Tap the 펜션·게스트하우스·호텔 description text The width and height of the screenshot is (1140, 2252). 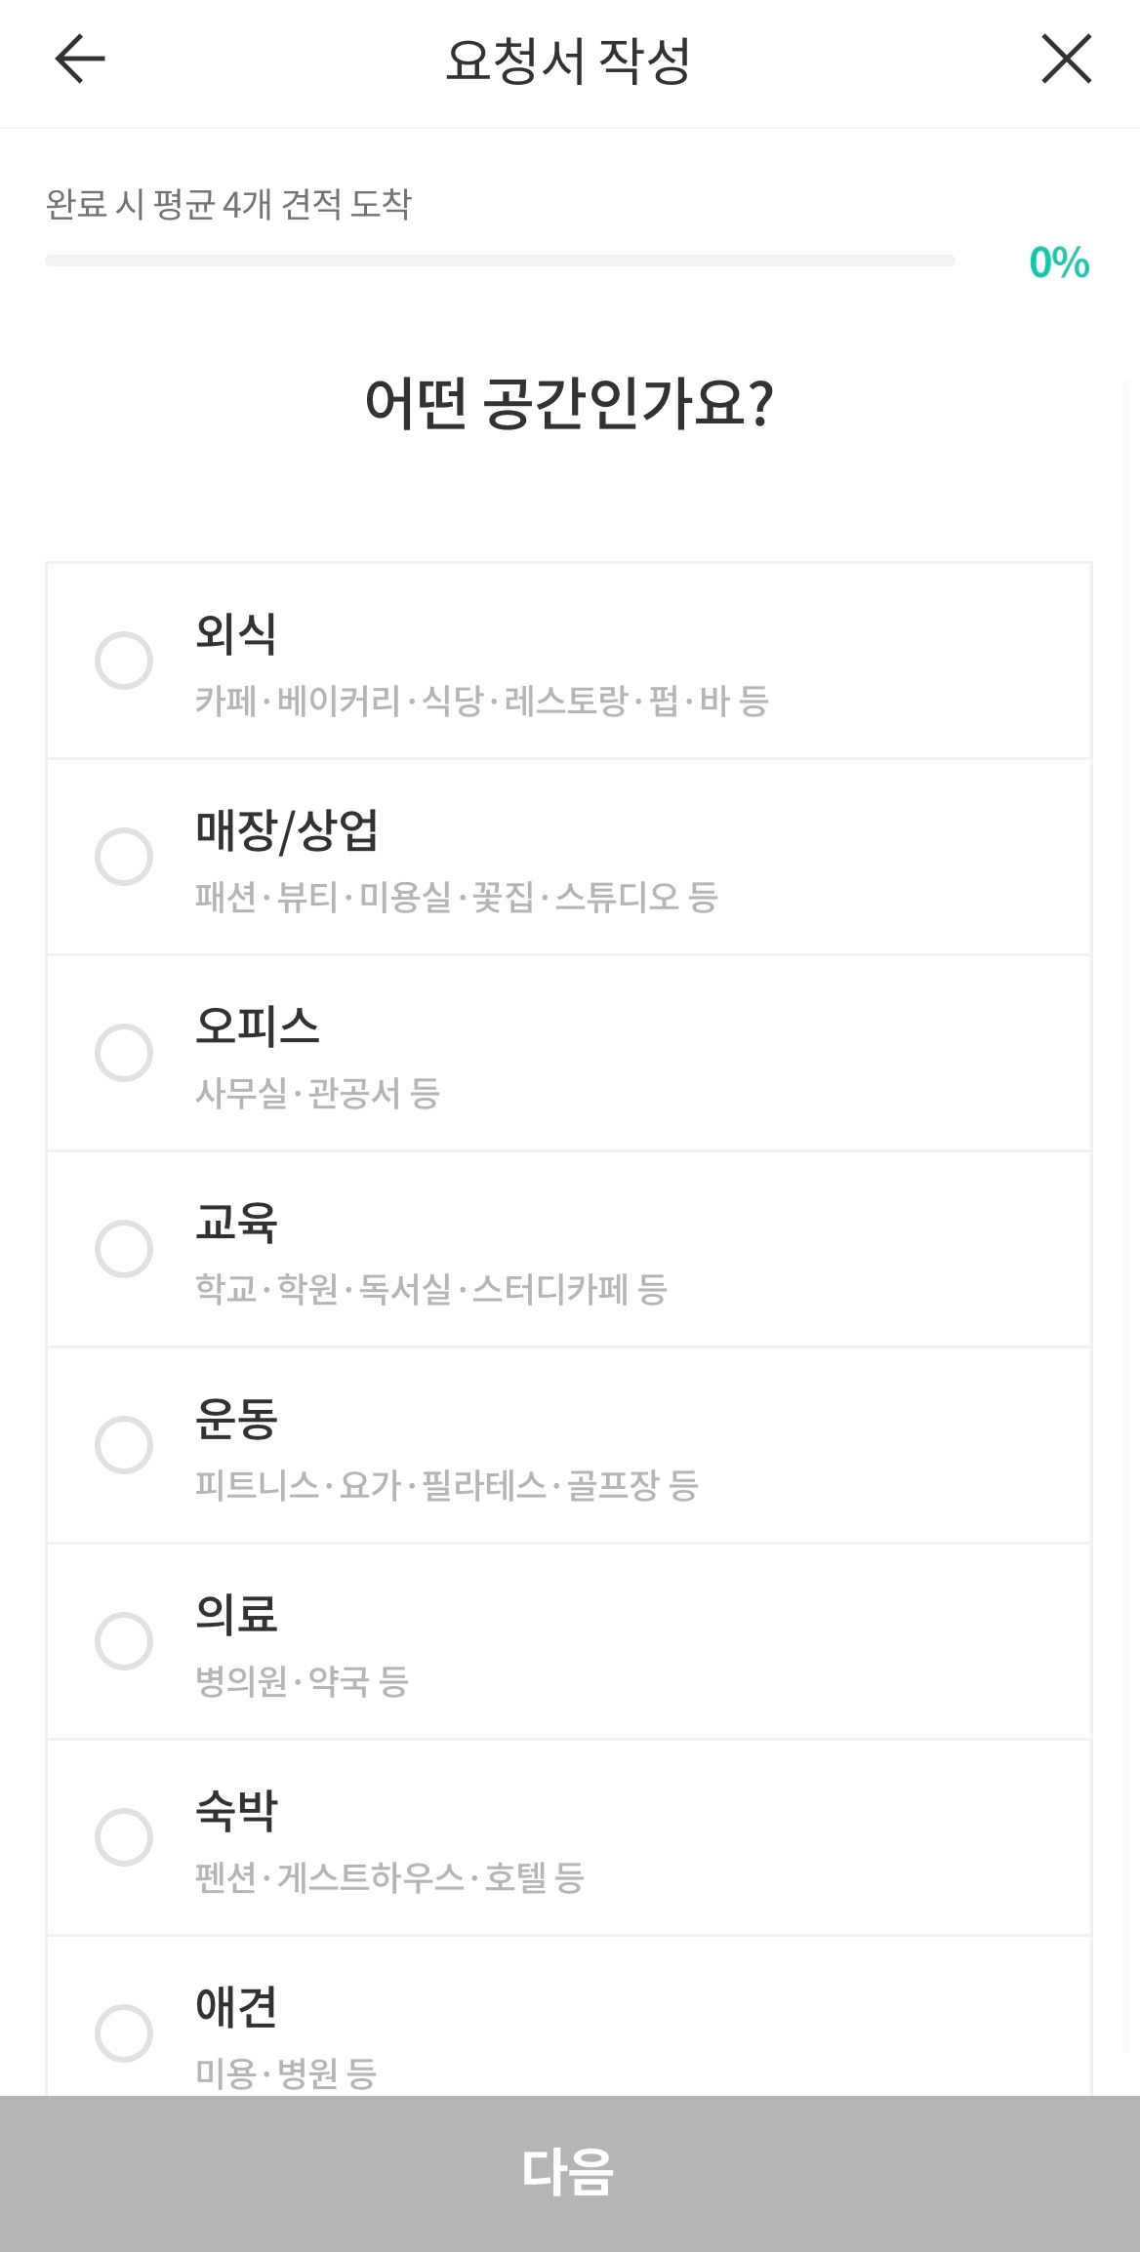389,1878
